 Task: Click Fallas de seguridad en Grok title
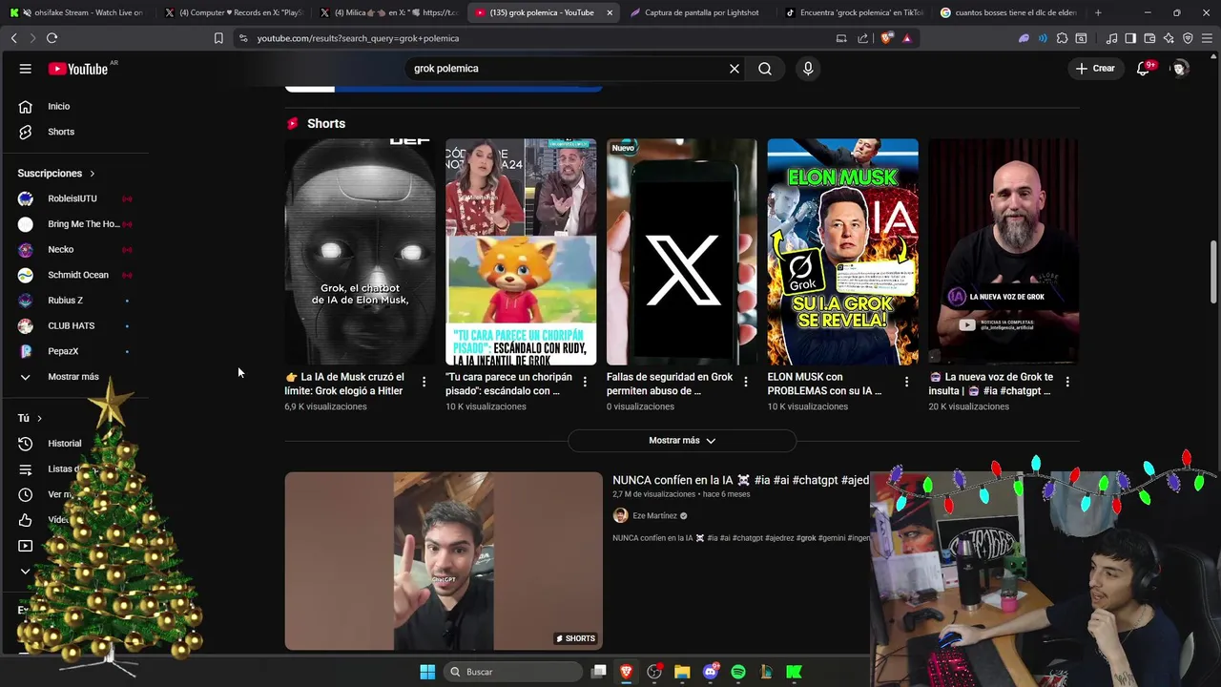pos(670,384)
